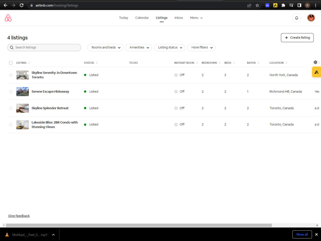Image resolution: width=321 pixels, height=241 pixels.
Task: Click the Airbnb logo icon
Action: pyautogui.click(x=8, y=18)
